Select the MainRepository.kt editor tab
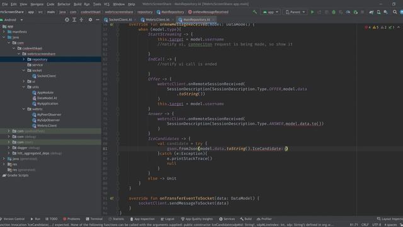 click(196, 20)
